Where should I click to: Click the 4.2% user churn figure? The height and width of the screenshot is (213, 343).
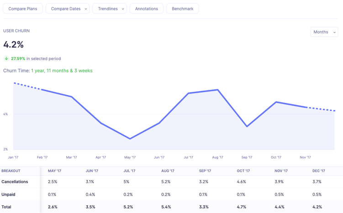tap(13, 45)
